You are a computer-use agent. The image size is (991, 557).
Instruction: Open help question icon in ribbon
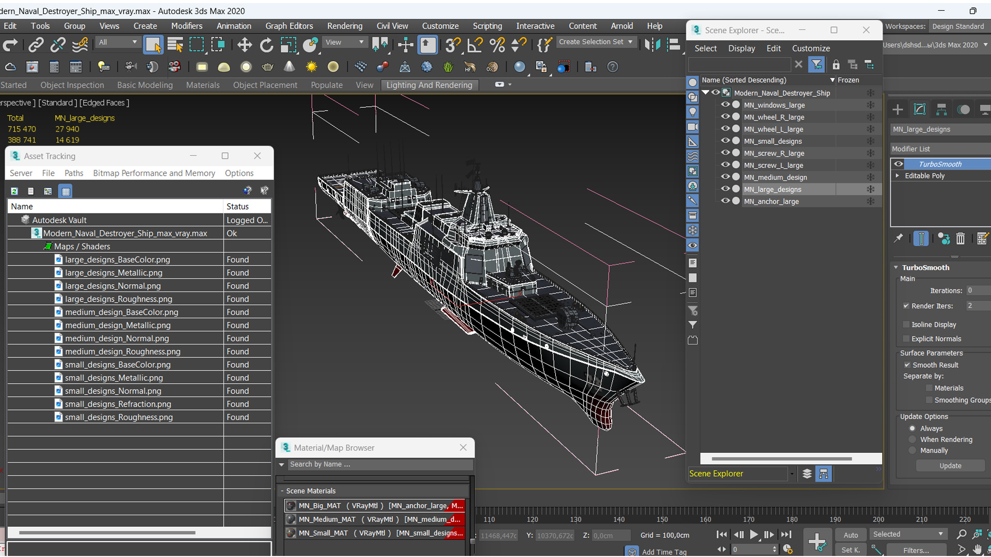(613, 67)
